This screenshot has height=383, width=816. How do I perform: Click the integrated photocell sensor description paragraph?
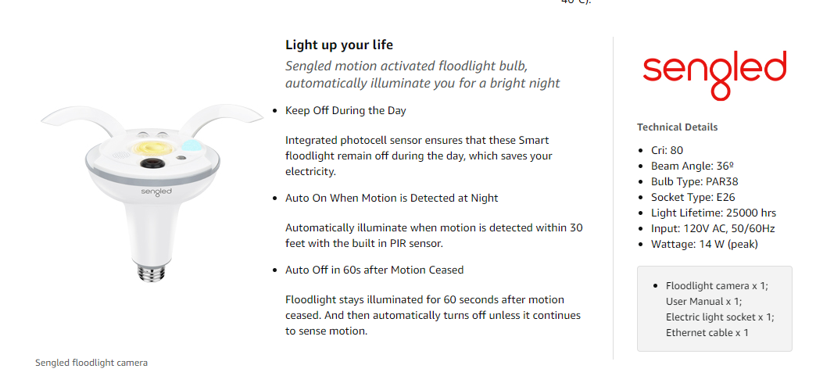[419, 156]
